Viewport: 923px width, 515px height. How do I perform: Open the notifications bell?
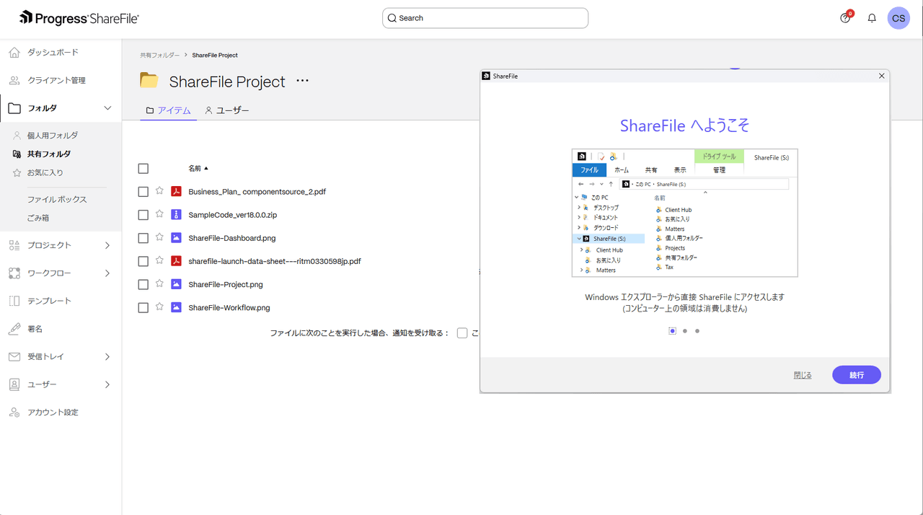point(872,18)
